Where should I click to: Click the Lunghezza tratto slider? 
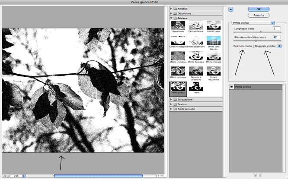pyautogui.click(x=257, y=32)
